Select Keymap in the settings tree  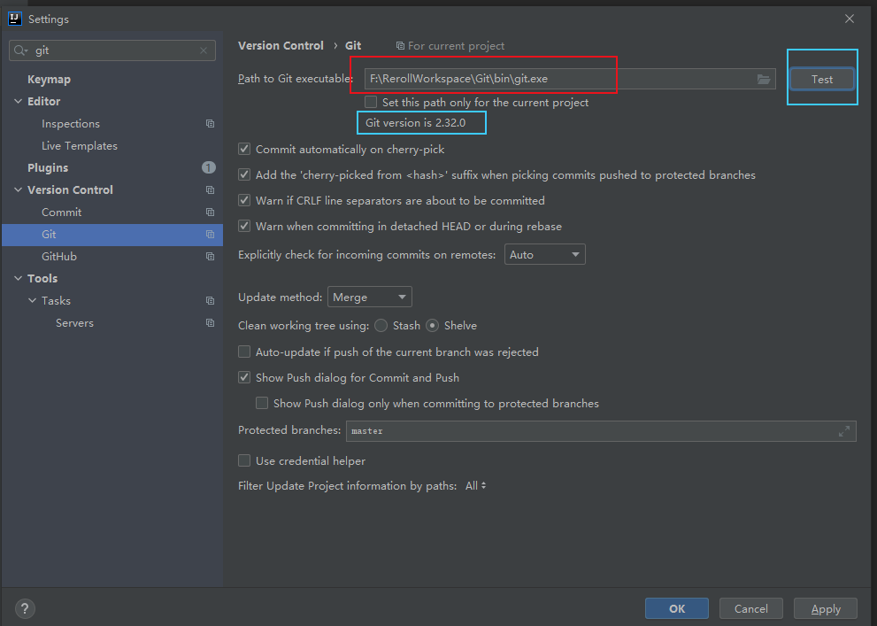pos(50,80)
